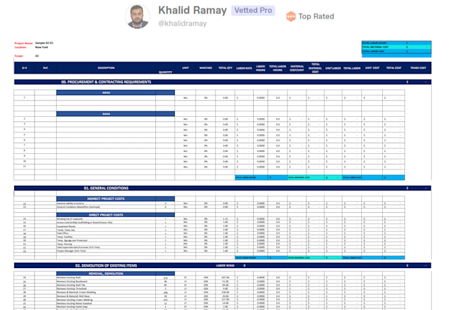459x310 pixels.
Task: Select the 01. General Conditions section heading
Action: 106,188
